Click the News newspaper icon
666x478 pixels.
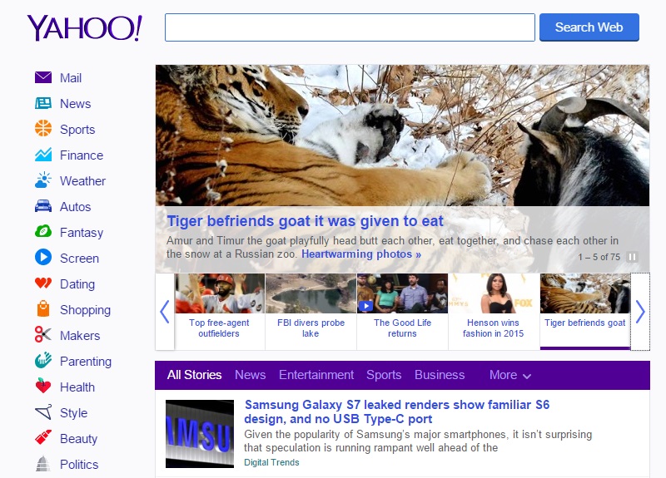coord(43,103)
